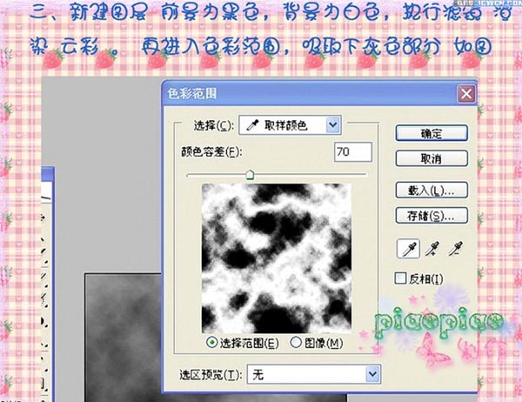This screenshot has width=522, height=402.
Task: Click the 色彩范围 dialog title bar
Action: 304,94
